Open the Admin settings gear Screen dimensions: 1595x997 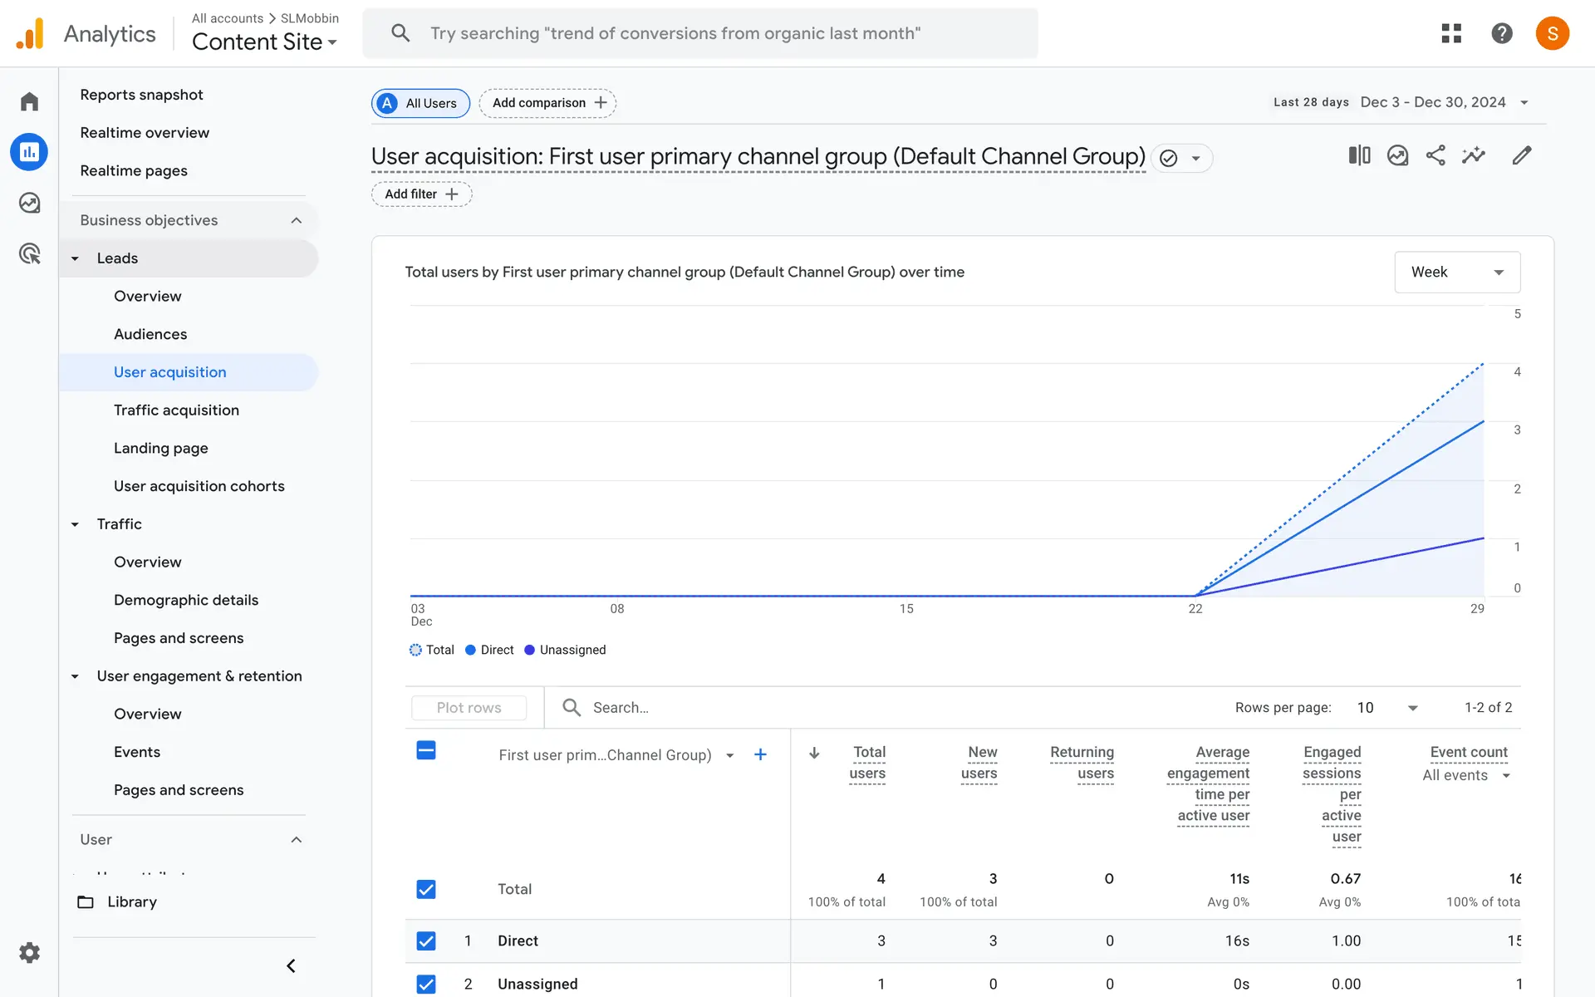pos(29,952)
